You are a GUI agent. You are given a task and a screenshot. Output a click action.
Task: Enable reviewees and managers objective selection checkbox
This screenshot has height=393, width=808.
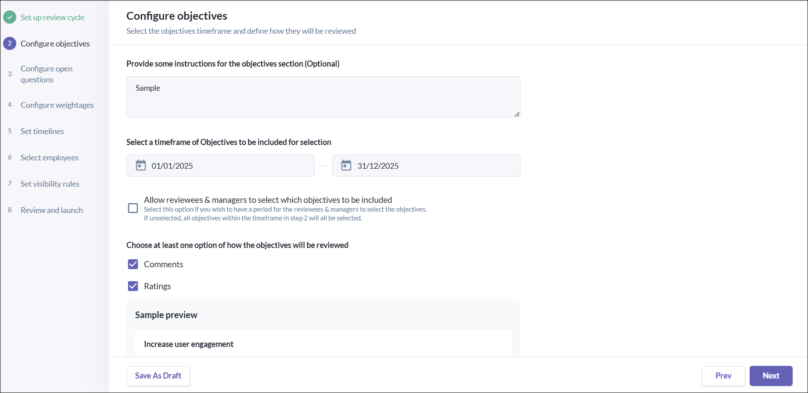point(133,208)
